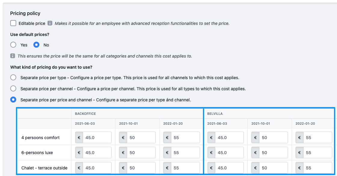This screenshot has width=337, height=176.
Task: Click euro icon for Belvilla 6-persoons luxe 2021-10-01
Action: coord(255,153)
